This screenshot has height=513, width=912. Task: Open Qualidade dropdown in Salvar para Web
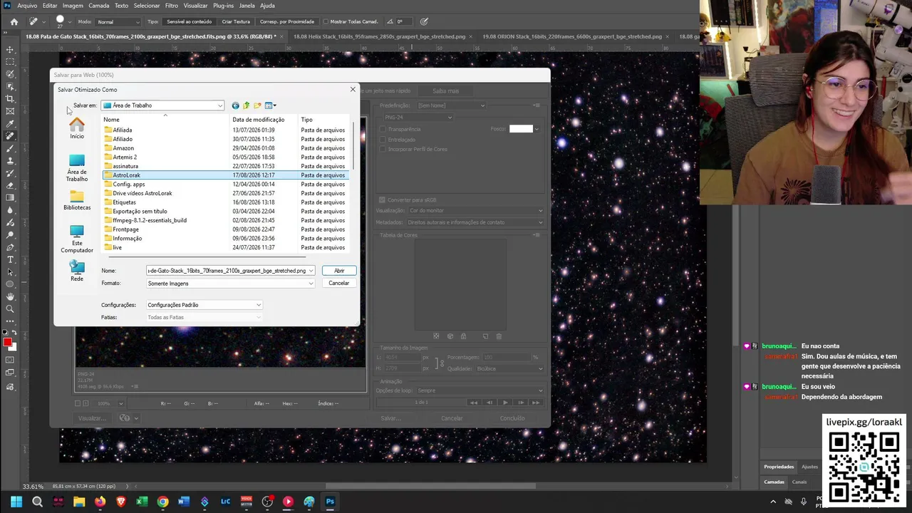click(509, 368)
